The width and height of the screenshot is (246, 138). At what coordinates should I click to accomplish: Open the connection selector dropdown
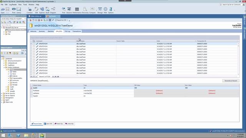pos(25,19)
